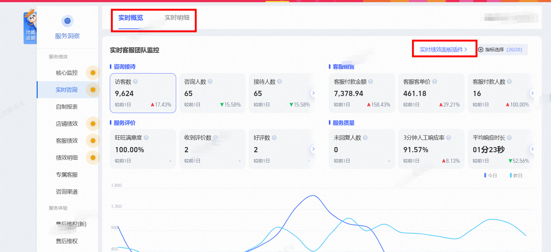Open 店铺绩效 in the sidebar
This screenshot has width=551, height=252.
coord(67,124)
